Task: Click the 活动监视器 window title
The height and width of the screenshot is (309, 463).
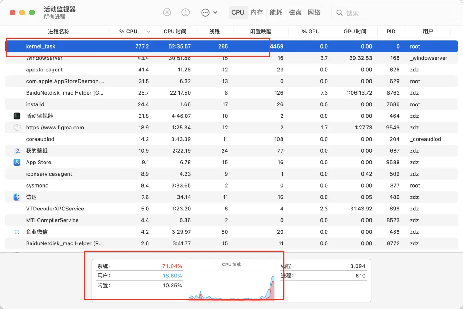Action: pos(60,9)
